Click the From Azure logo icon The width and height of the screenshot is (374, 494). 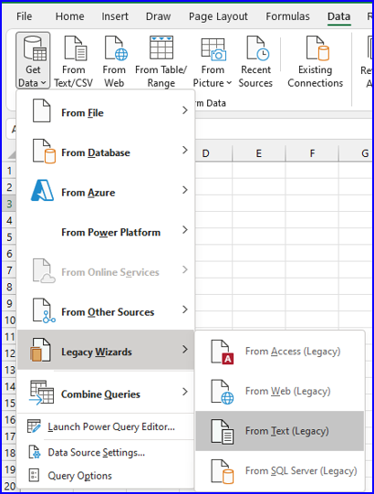coord(42,190)
